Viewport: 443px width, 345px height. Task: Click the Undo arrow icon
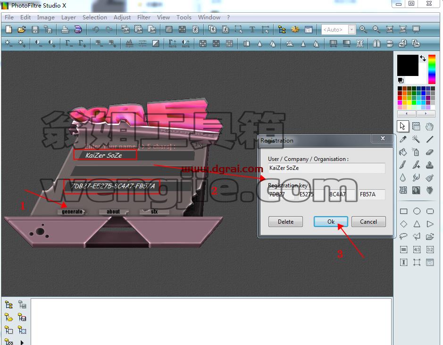tap(96, 29)
